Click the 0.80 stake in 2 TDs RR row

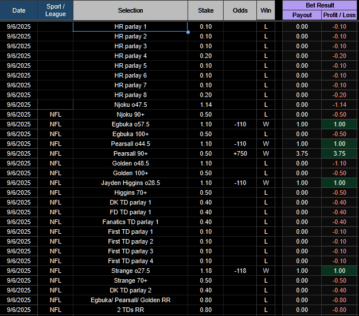pyautogui.click(x=206, y=310)
